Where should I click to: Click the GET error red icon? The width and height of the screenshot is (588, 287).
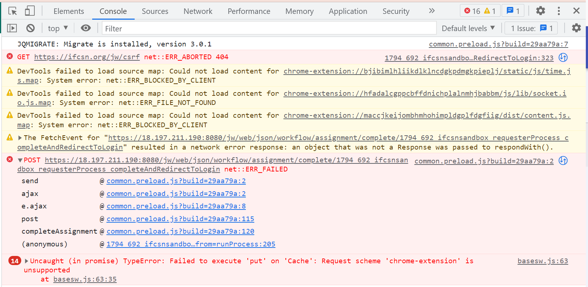[10, 56]
